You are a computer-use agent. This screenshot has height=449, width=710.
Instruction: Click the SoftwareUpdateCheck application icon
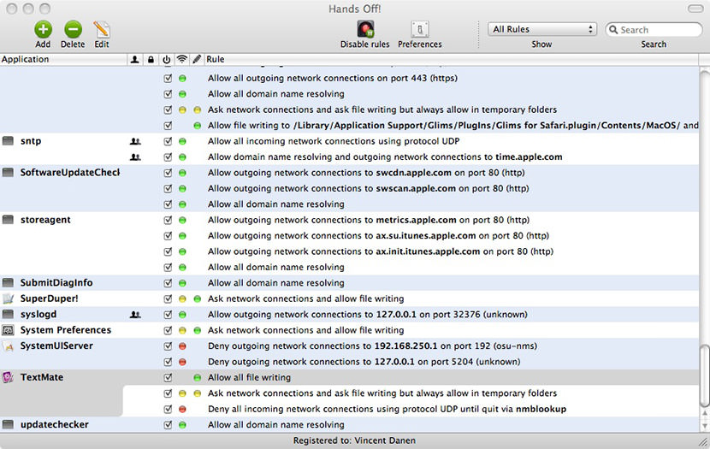click(8, 173)
